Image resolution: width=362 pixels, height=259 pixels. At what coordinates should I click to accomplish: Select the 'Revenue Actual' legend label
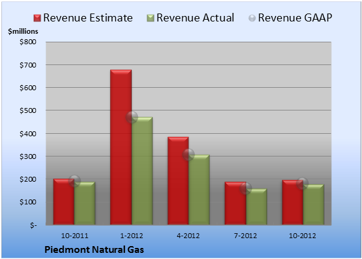pyautogui.click(x=195, y=18)
